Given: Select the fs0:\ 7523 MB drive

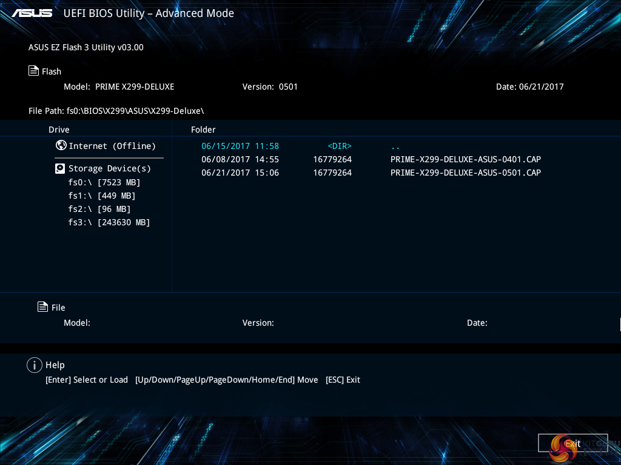Looking at the screenshot, I should tap(104, 182).
